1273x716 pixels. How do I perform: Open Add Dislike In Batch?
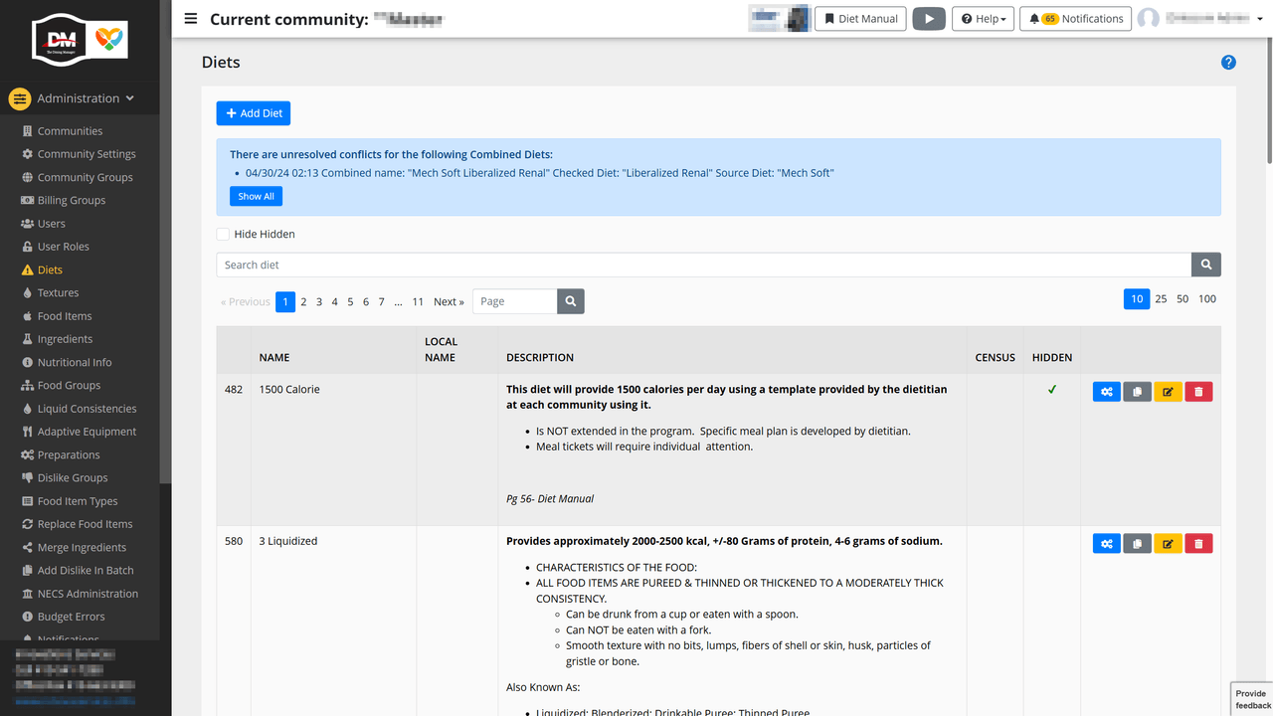86,570
